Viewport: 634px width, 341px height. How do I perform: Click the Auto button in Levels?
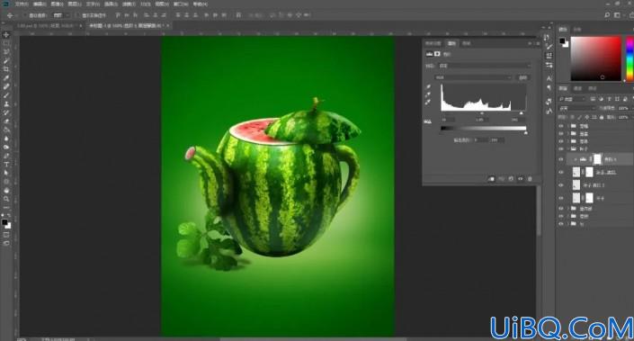522,77
